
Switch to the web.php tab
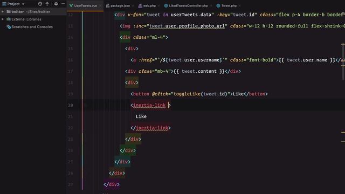click(149, 6)
